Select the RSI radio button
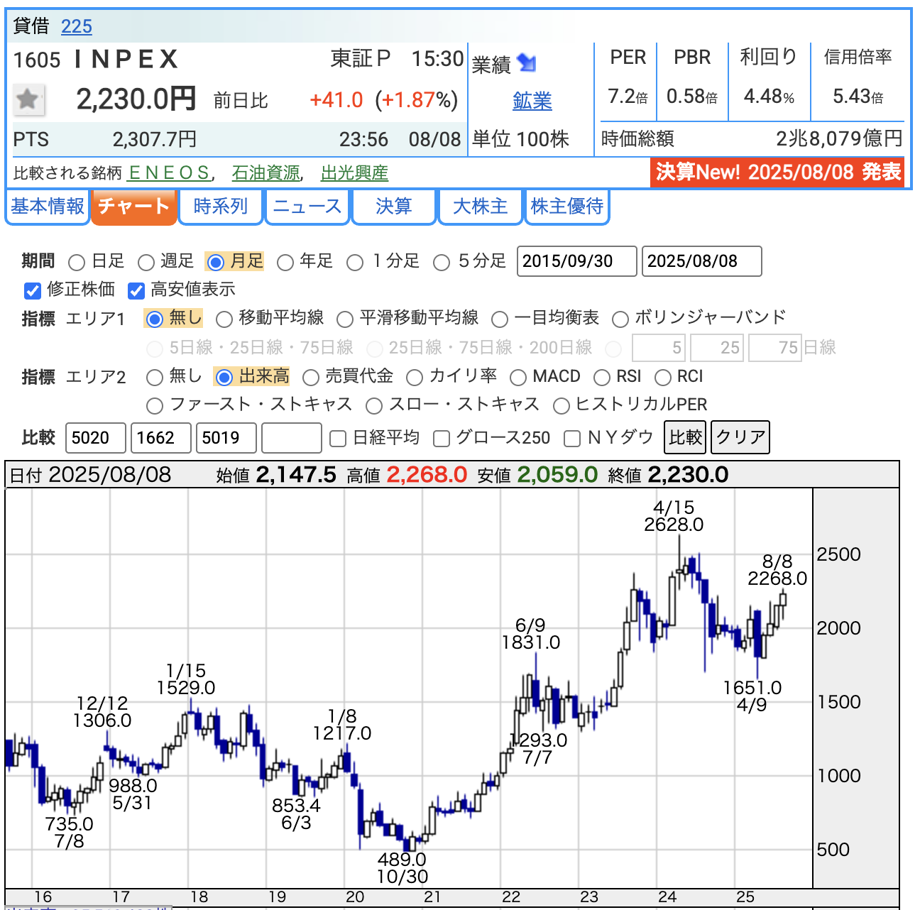 click(x=602, y=378)
